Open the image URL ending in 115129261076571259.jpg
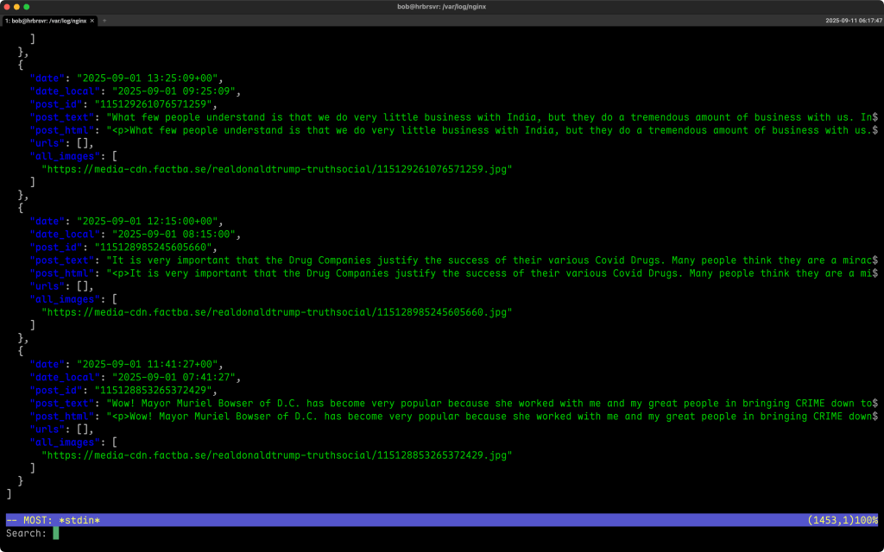Viewport: 884px width, 552px height. point(276,169)
